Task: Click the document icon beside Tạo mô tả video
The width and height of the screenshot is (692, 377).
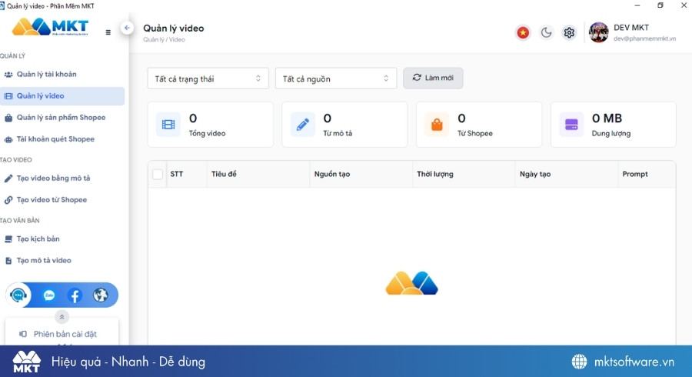Action: [8, 261]
